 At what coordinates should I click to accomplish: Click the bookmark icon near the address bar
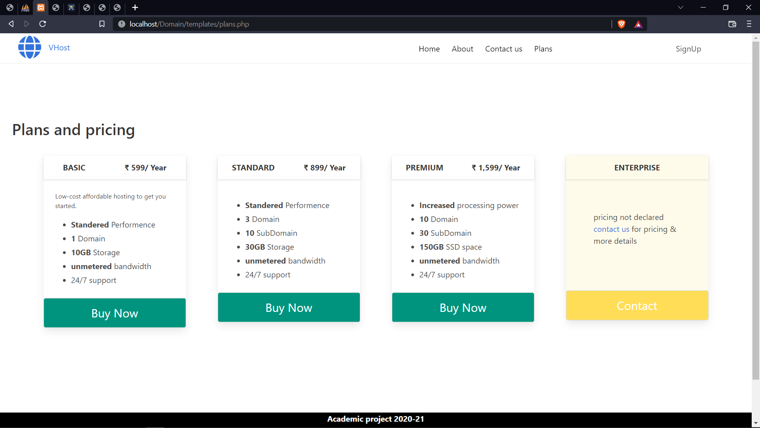[x=102, y=24]
